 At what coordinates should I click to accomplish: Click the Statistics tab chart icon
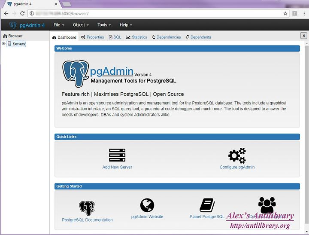click(x=128, y=37)
